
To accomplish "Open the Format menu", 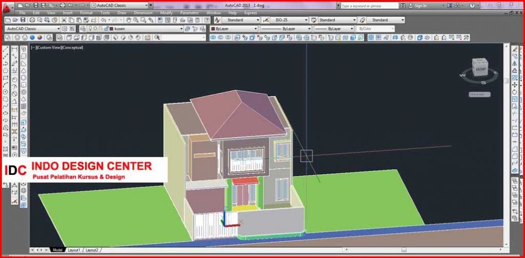I will pos(86,13).
